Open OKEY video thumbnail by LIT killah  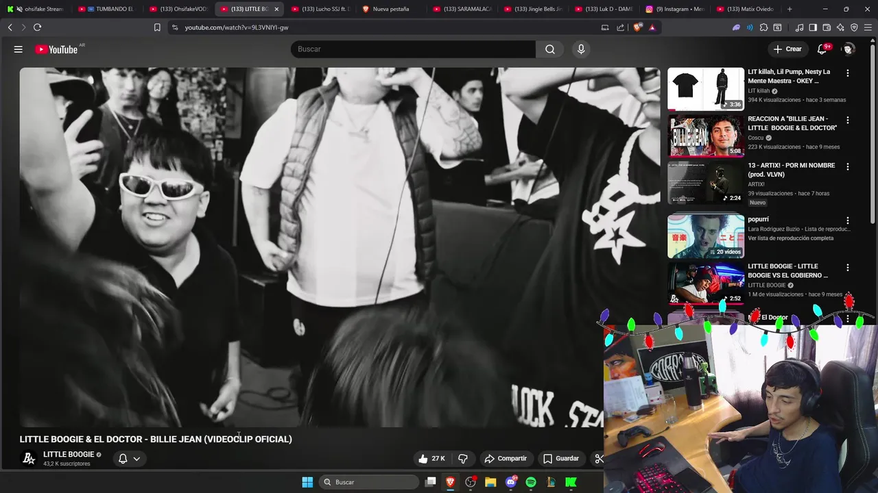[x=706, y=89]
